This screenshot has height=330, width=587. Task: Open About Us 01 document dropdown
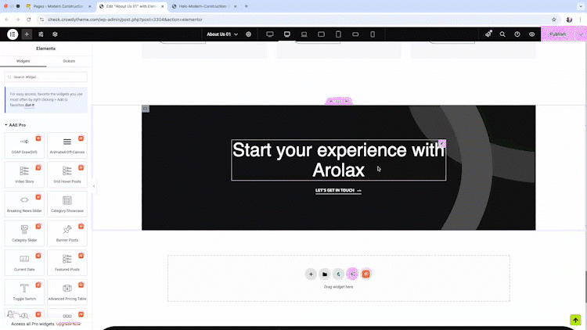pos(222,34)
